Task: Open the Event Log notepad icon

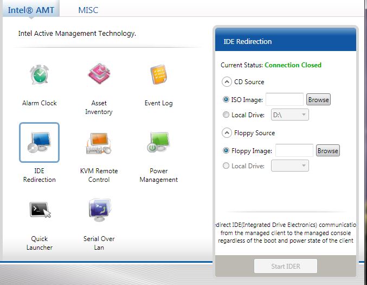Action: click(x=159, y=74)
